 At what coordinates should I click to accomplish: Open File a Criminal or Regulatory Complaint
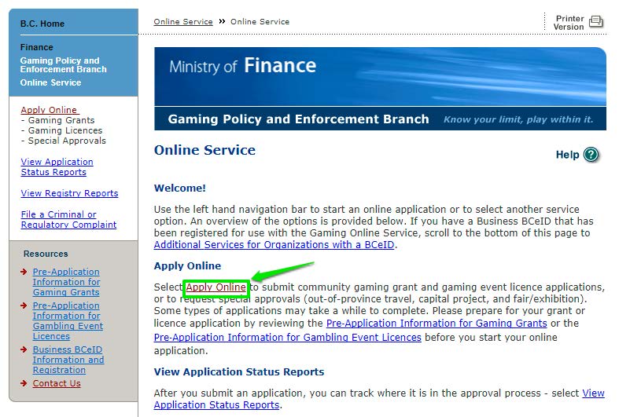pyautogui.click(x=68, y=220)
